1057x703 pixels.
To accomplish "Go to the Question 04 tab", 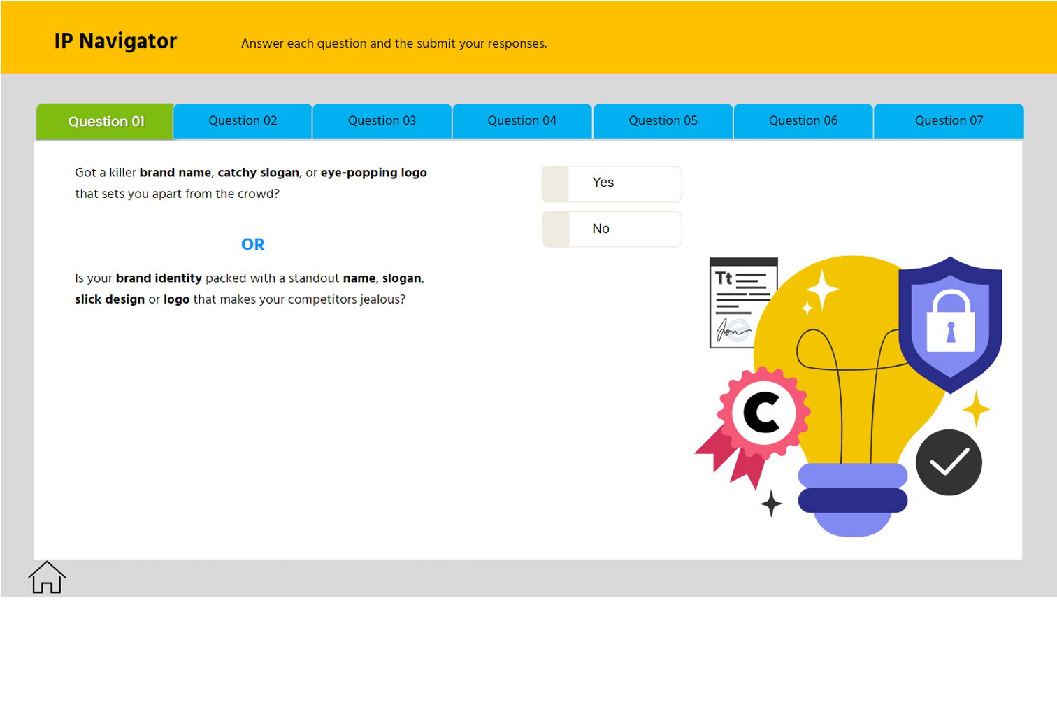I will pos(522,121).
